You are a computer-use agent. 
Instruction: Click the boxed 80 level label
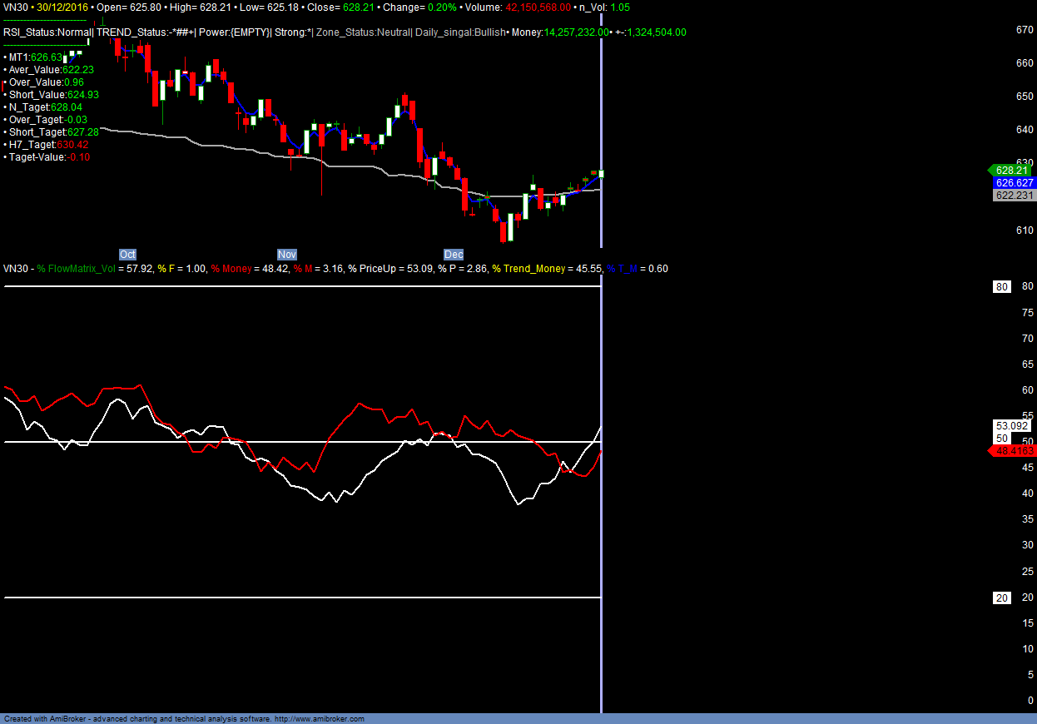click(x=1002, y=287)
